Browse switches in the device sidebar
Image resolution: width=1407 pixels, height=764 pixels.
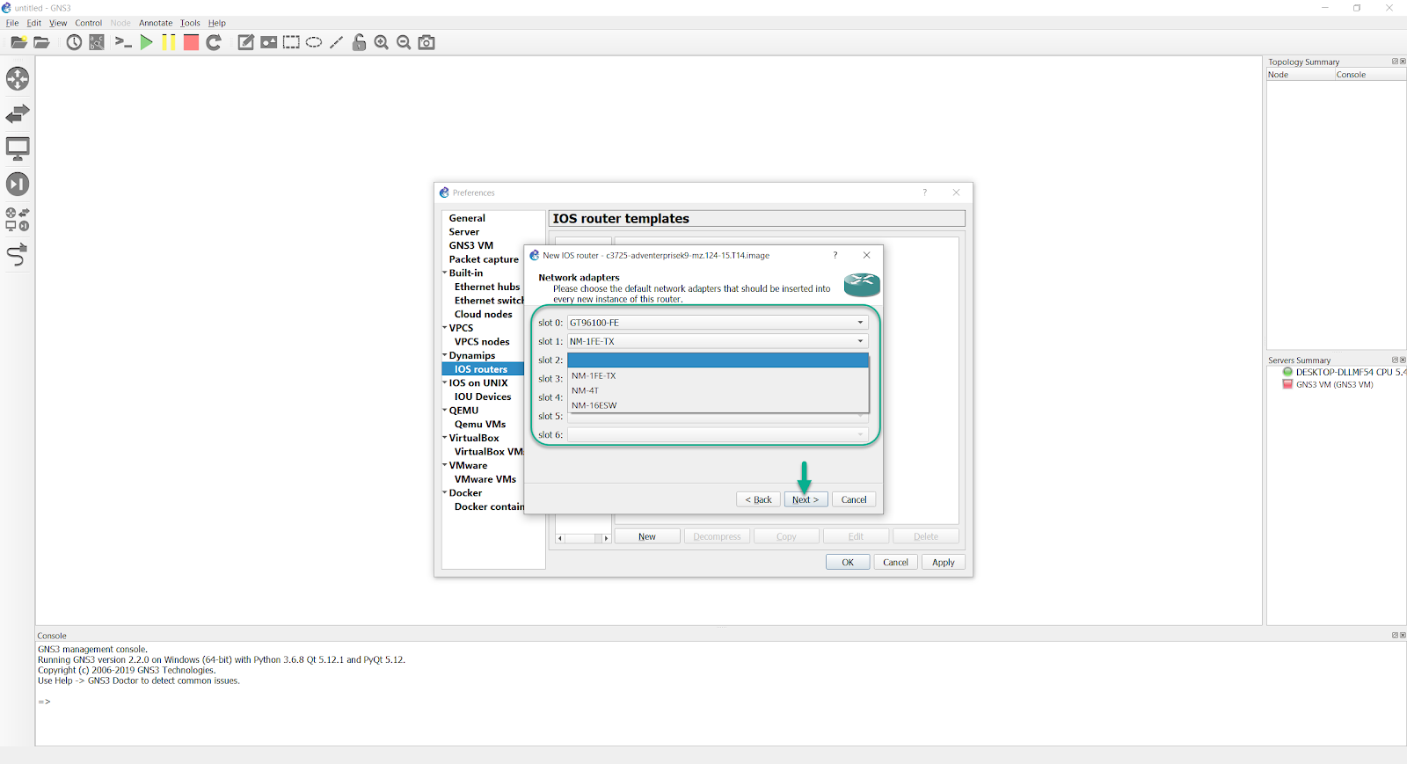click(18, 113)
